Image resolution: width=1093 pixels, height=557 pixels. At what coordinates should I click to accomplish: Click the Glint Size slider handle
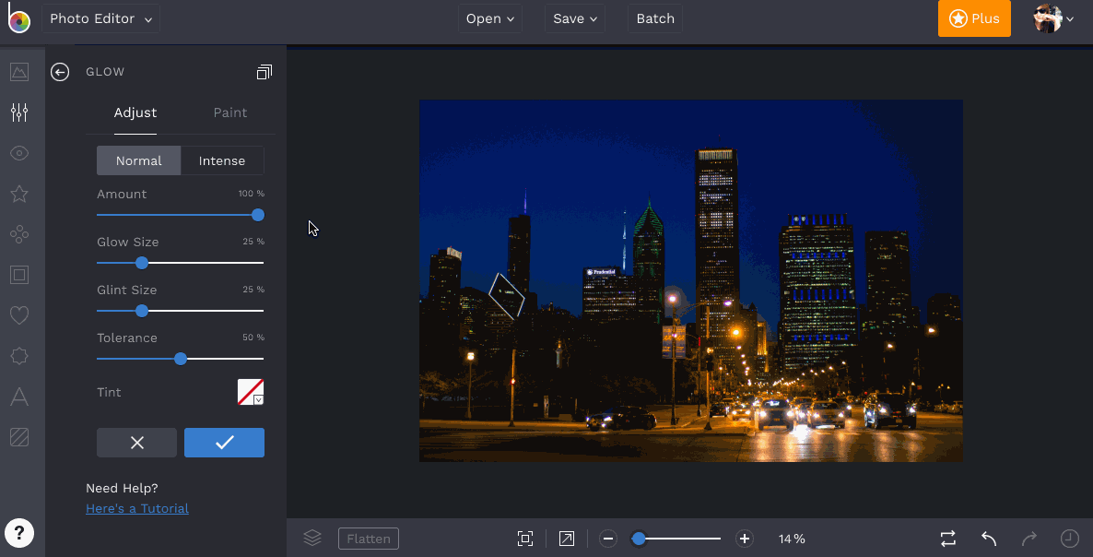click(x=142, y=311)
